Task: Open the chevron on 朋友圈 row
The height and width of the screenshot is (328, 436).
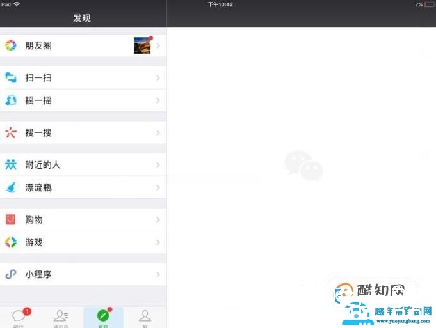Action: pos(158,45)
